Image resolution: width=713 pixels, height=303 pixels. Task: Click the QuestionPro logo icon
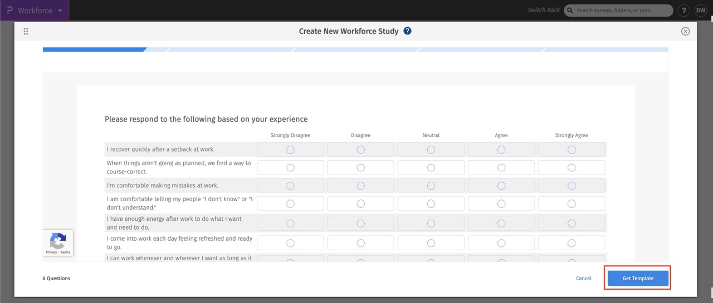[9, 11]
